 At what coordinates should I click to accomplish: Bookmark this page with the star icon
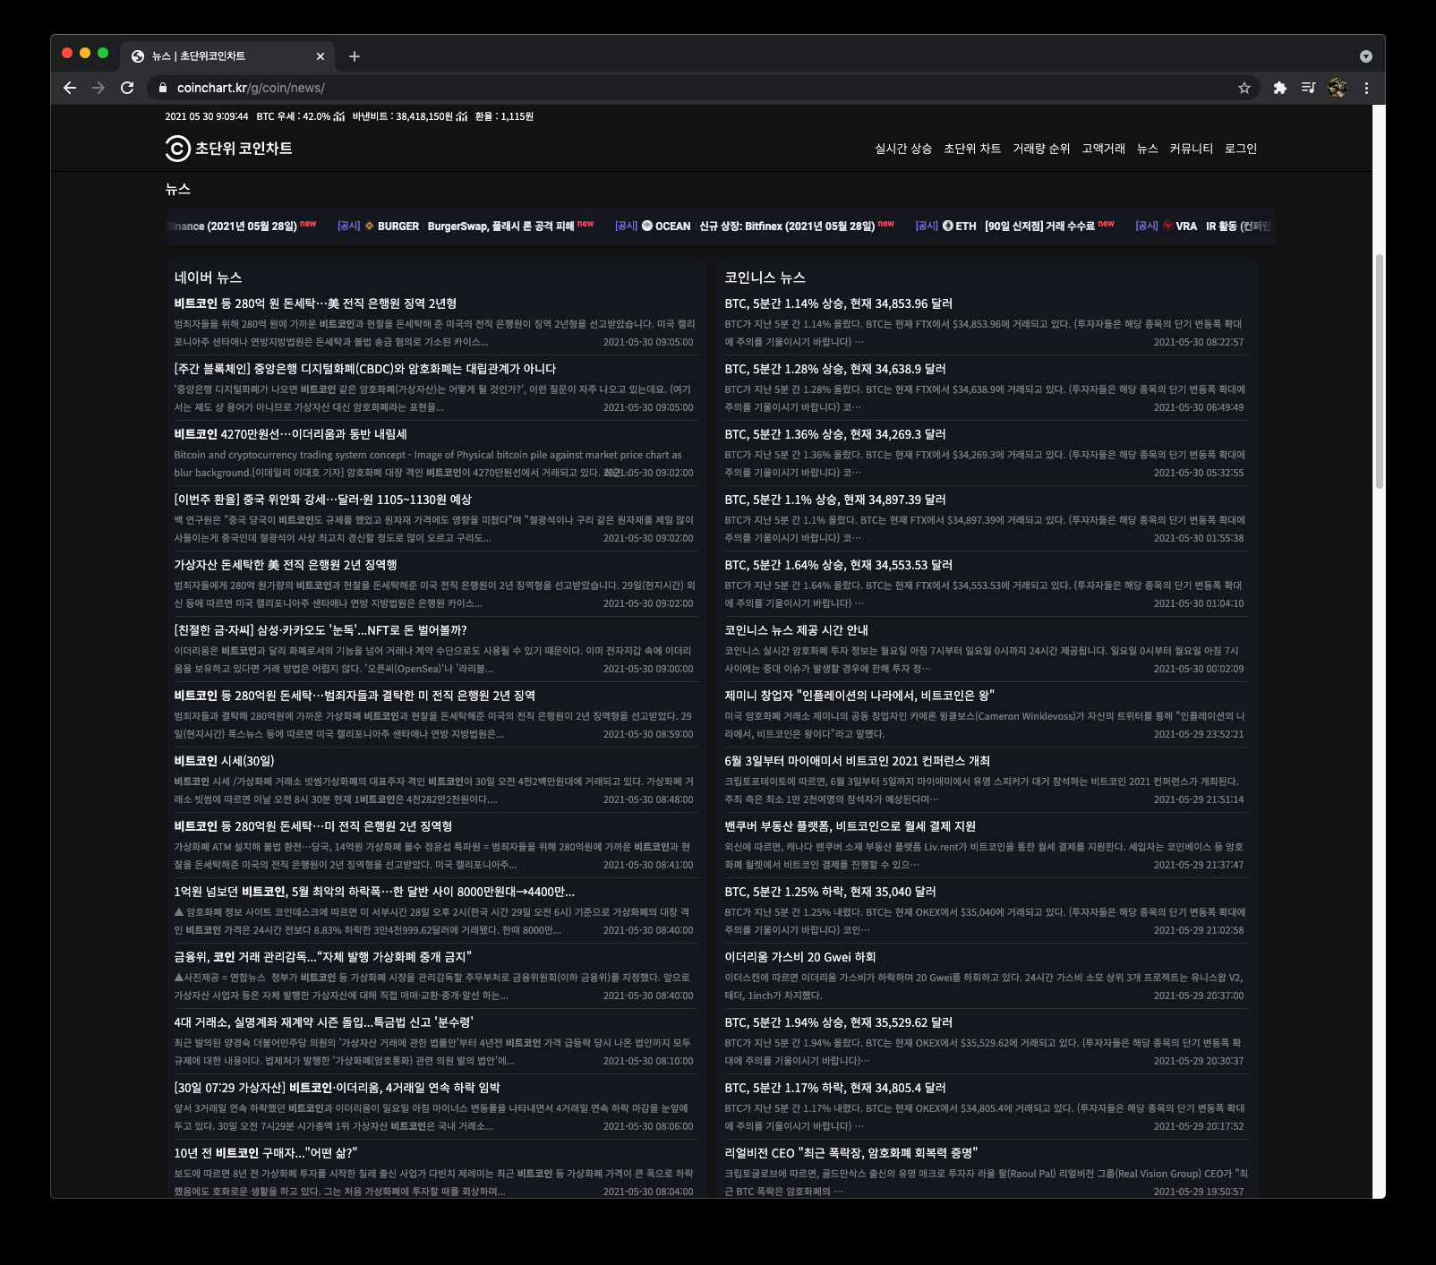pyautogui.click(x=1244, y=88)
